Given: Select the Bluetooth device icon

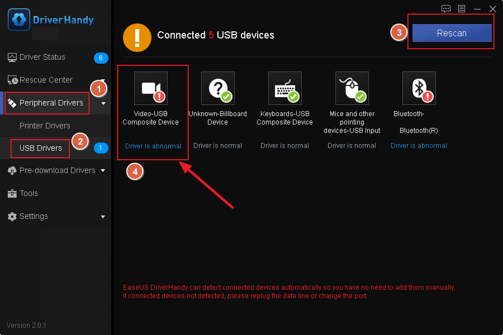Looking at the screenshot, I should point(419,88).
